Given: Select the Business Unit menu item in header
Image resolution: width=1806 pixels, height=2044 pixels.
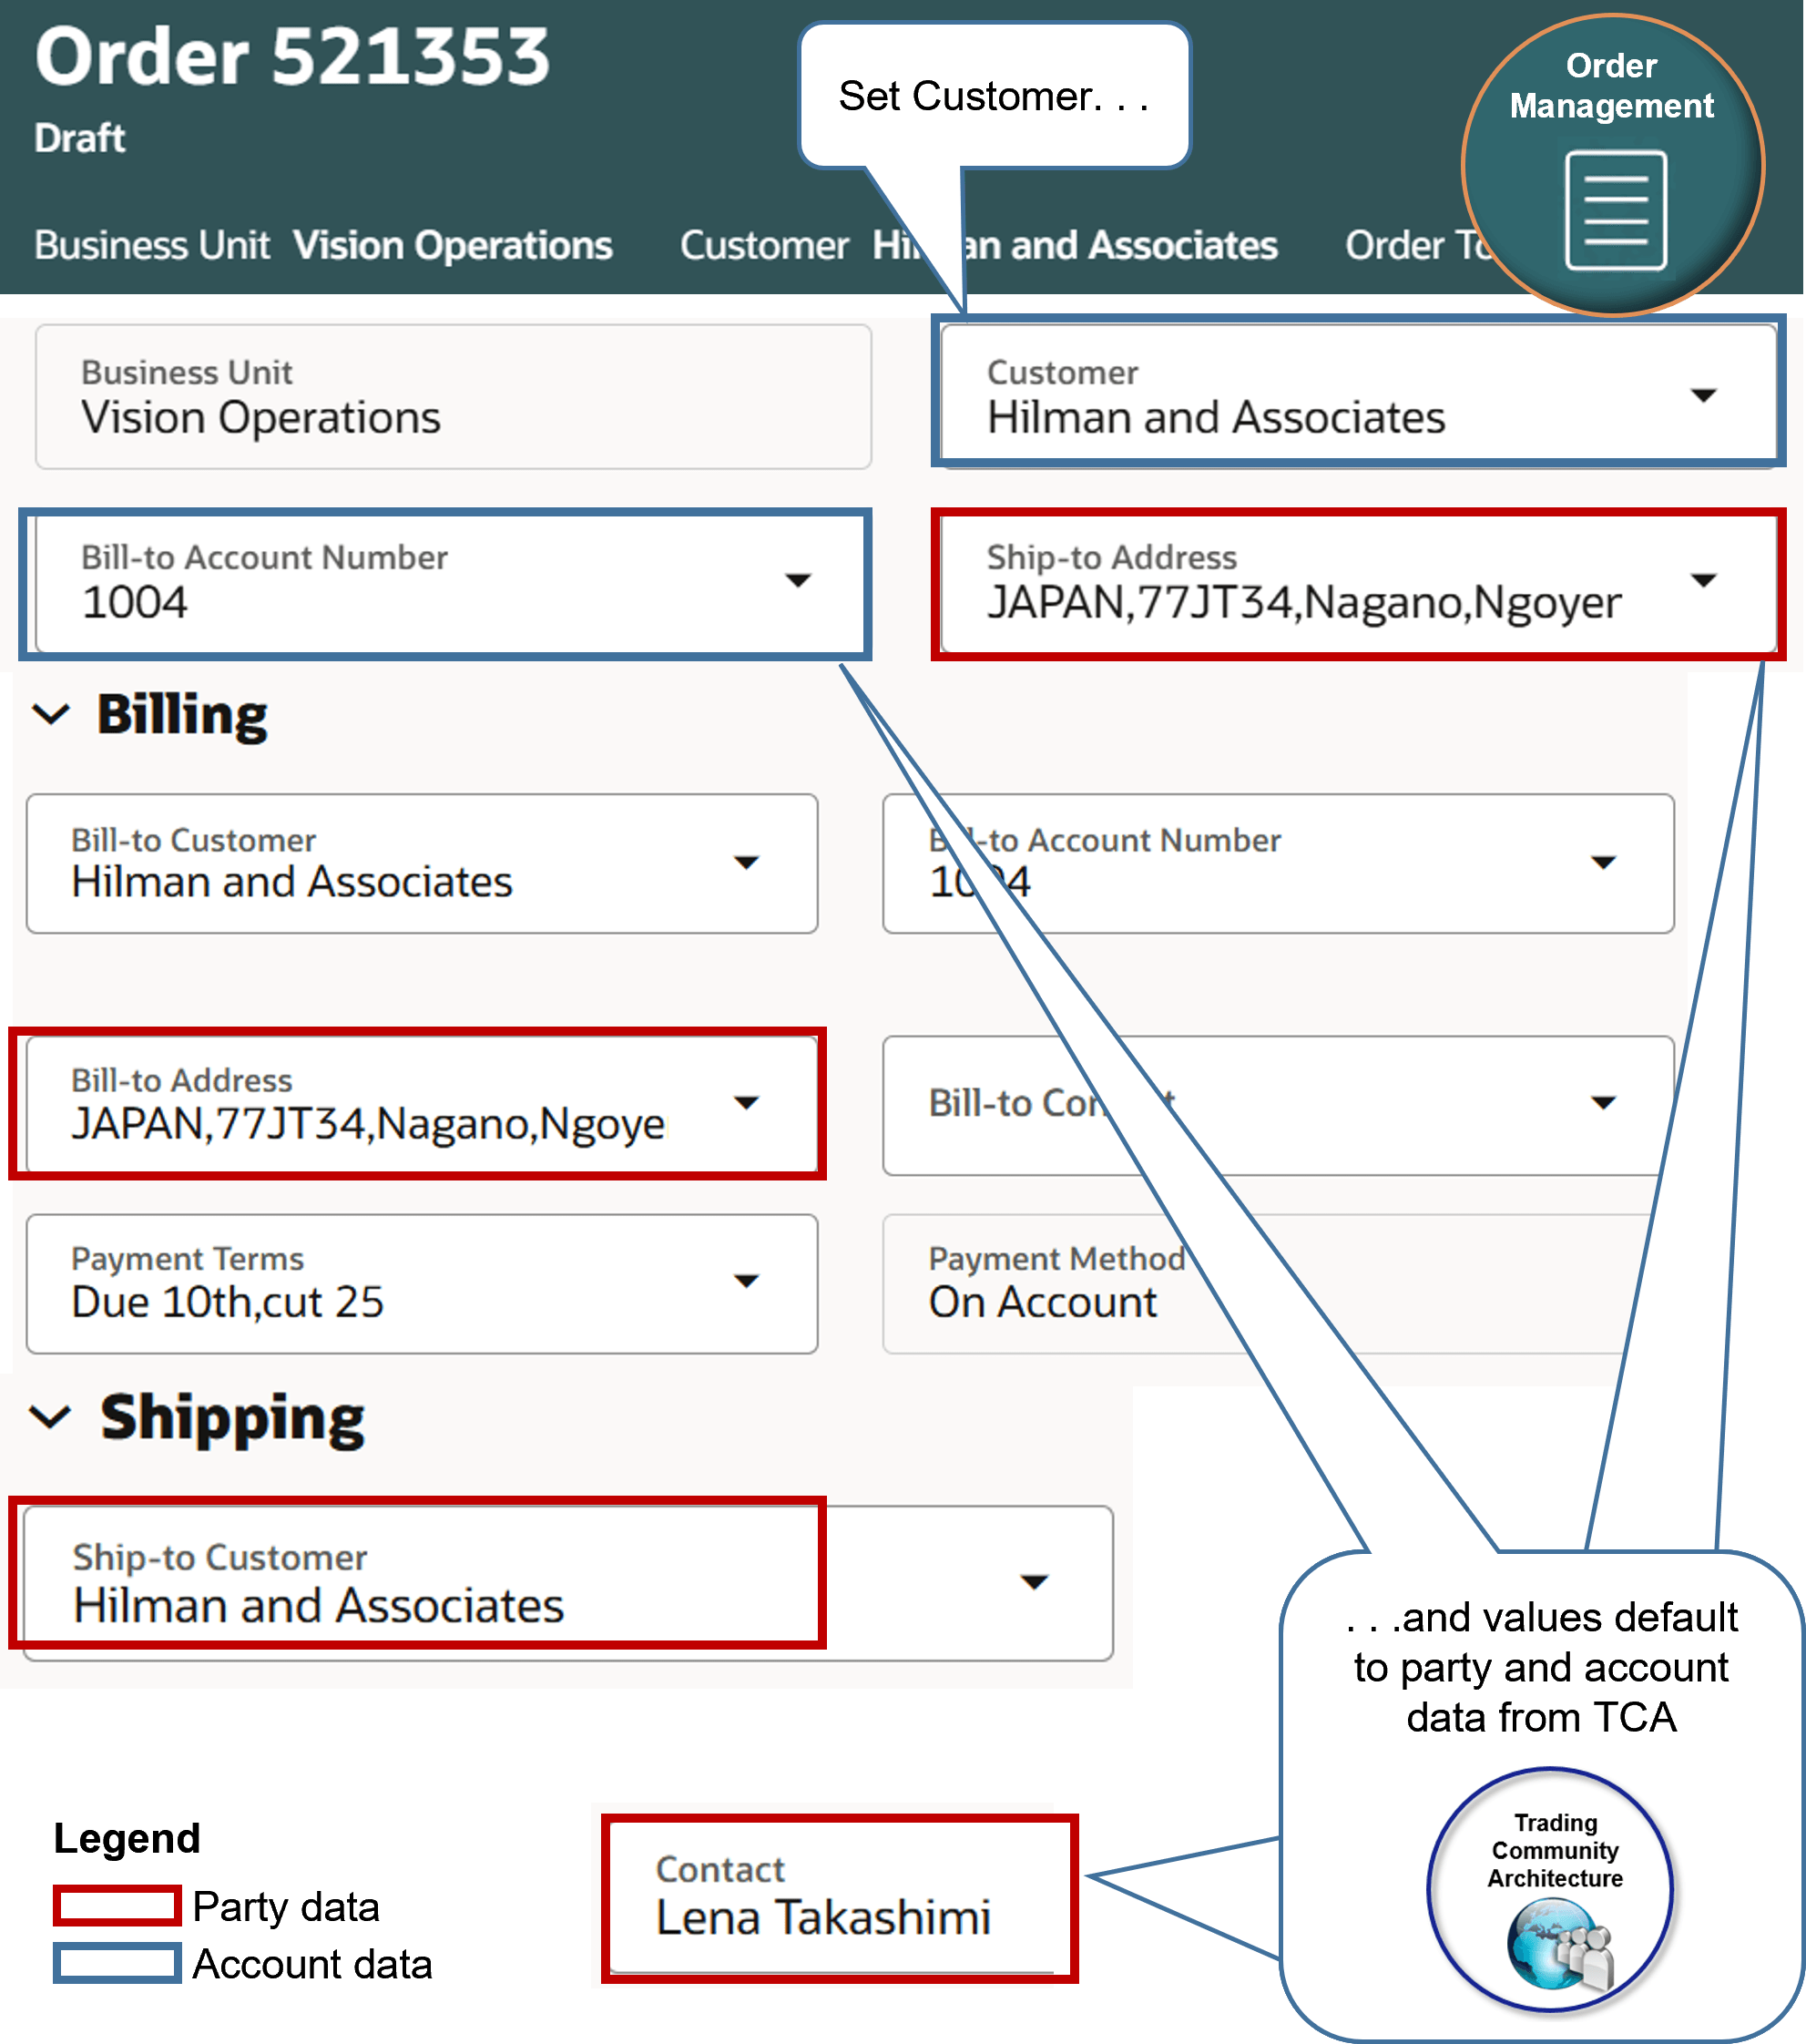Looking at the screenshot, I should pyautogui.click(x=151, y=245).
